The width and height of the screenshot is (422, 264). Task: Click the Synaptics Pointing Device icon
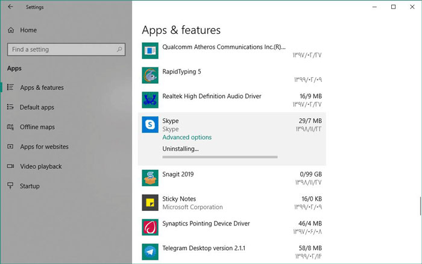(x=150, y=227)
